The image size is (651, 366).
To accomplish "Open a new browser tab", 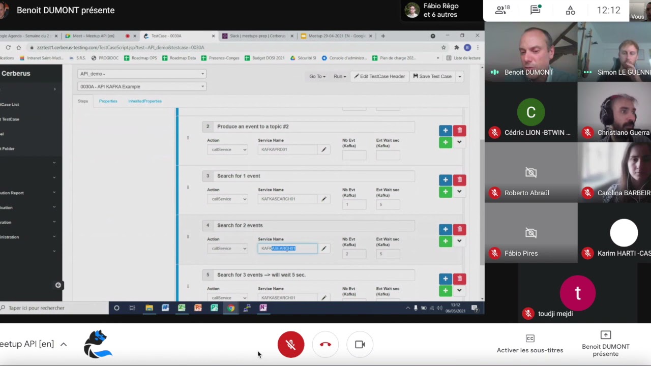I will (x=383, y=36).
